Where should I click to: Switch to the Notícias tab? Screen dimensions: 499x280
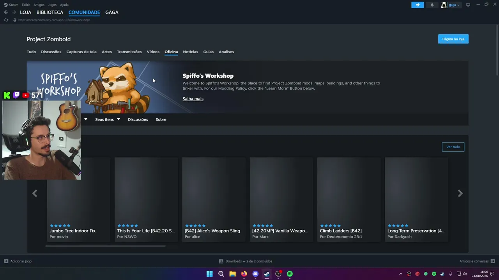(191, 52)
